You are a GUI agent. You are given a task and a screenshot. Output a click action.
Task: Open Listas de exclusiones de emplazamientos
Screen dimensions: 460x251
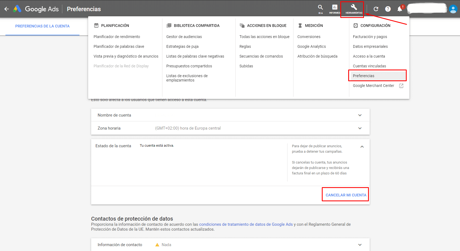click(187, 78)
